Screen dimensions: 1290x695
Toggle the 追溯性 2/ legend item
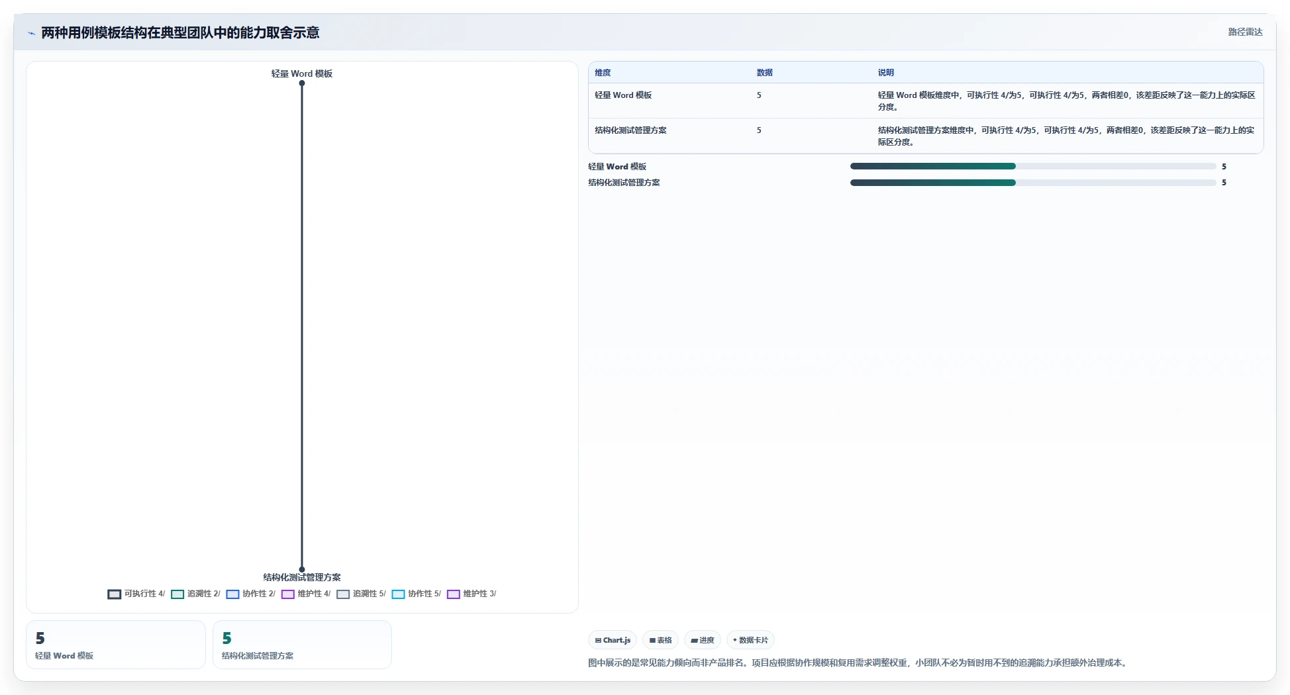point(195,594)
